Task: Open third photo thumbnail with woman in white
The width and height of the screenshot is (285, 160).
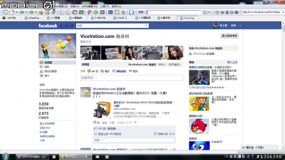Action: [132, 52]
